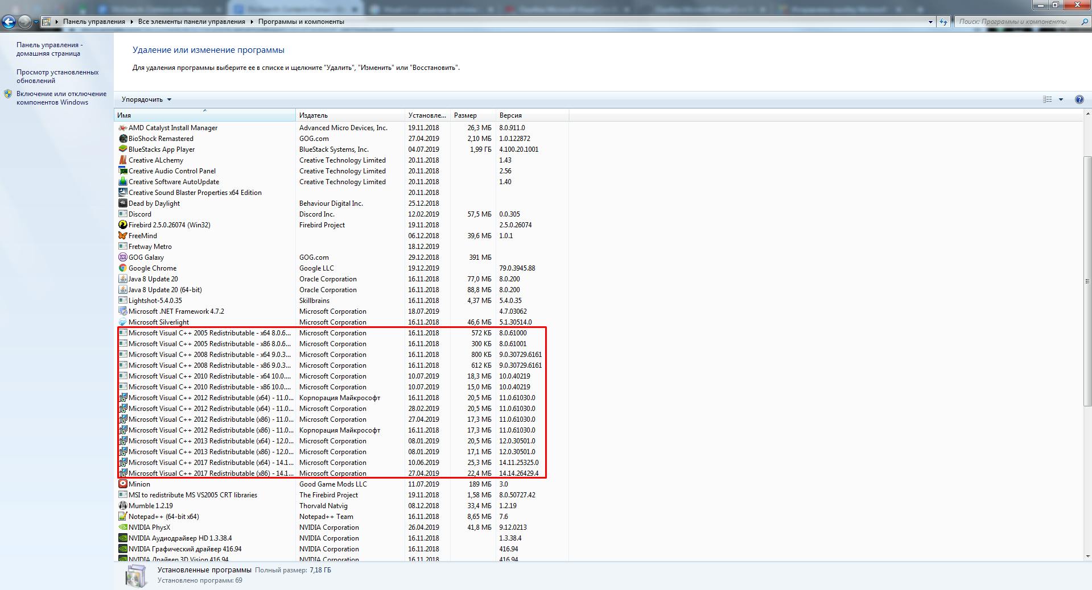Click the search field Поиск: Программы и компоненты

[x=1023, y=22]
